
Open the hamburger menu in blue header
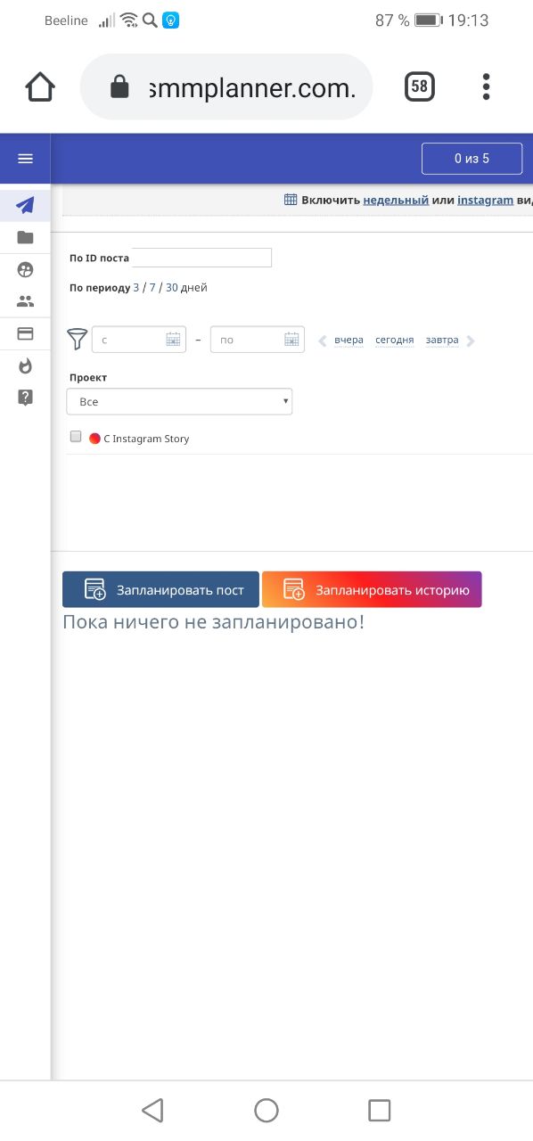[25, 159]
